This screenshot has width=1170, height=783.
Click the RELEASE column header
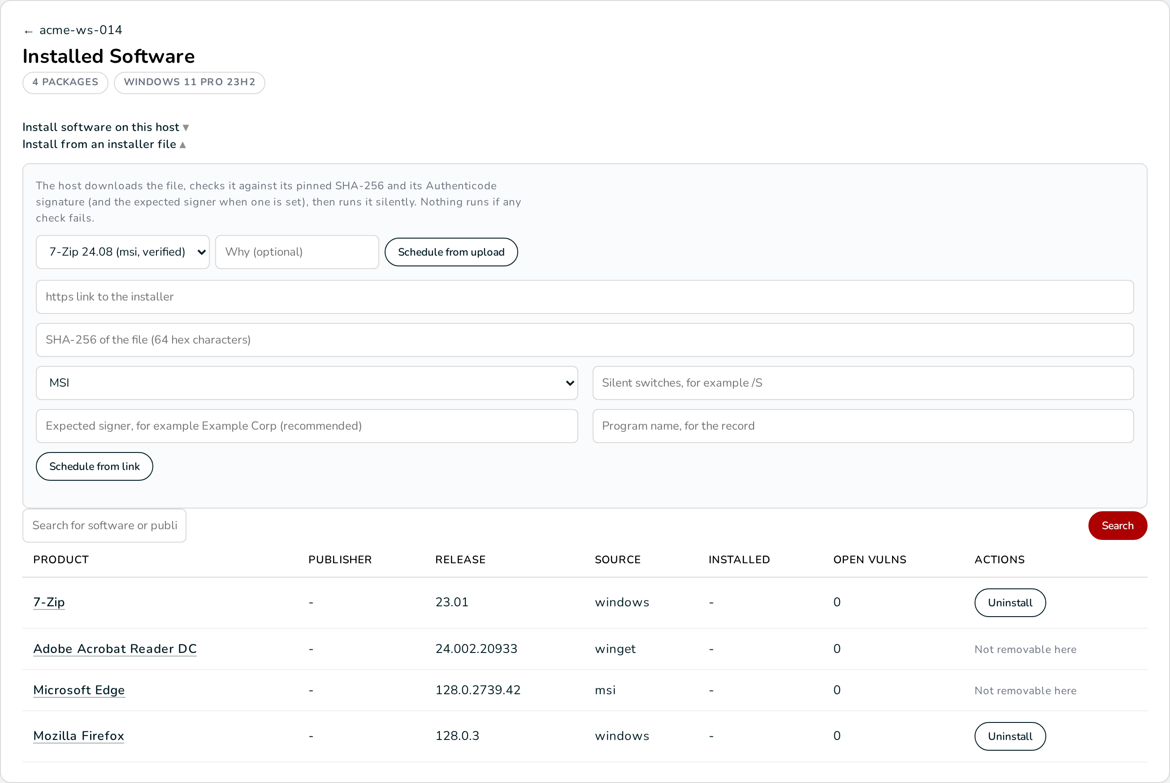tap(460, 560)
